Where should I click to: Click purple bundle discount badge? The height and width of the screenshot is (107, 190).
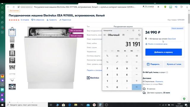click(x=76, y=31)
